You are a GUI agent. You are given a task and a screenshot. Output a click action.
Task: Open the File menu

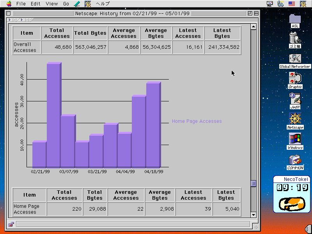pyautogui.click(x=21, y=4)
